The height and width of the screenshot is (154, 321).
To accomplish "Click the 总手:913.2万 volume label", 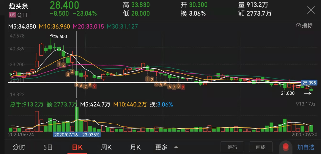I will (x=27, y=105).
